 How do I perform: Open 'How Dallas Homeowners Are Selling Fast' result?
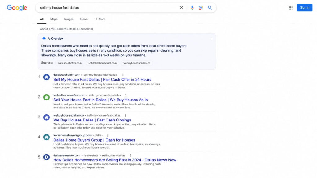click(x=115, y=160)
